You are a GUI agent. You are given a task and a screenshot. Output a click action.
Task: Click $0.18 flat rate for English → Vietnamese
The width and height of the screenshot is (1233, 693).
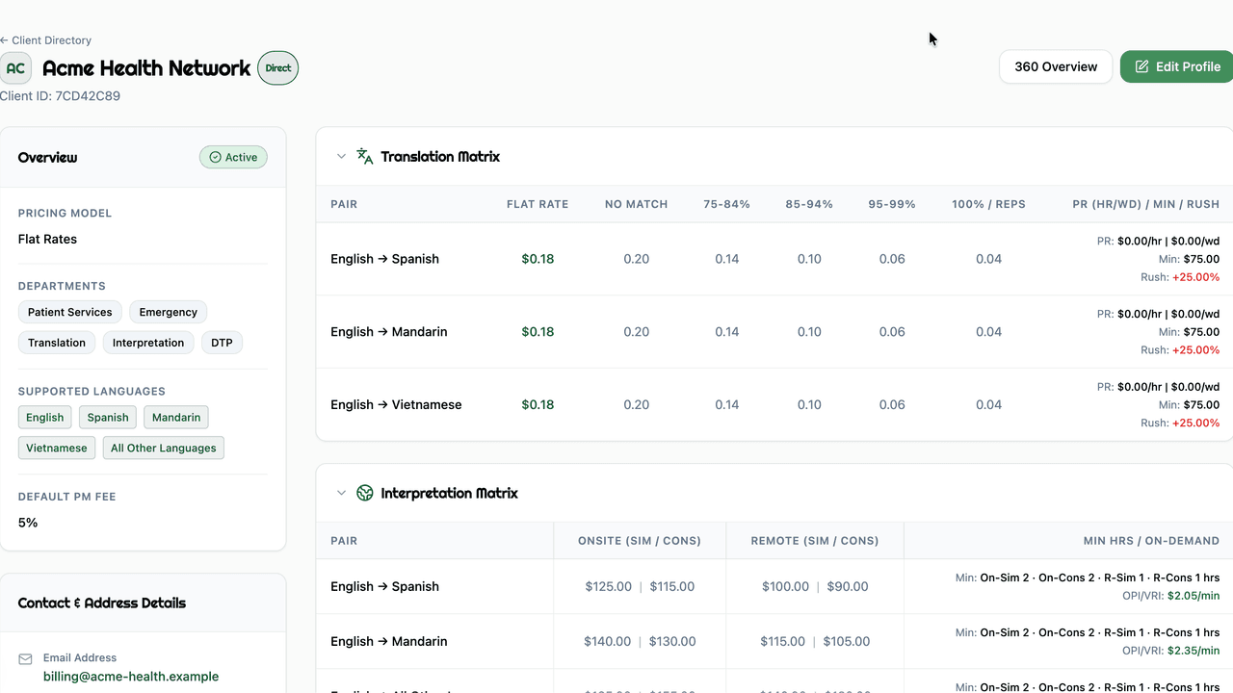click(x=538, y=404)
